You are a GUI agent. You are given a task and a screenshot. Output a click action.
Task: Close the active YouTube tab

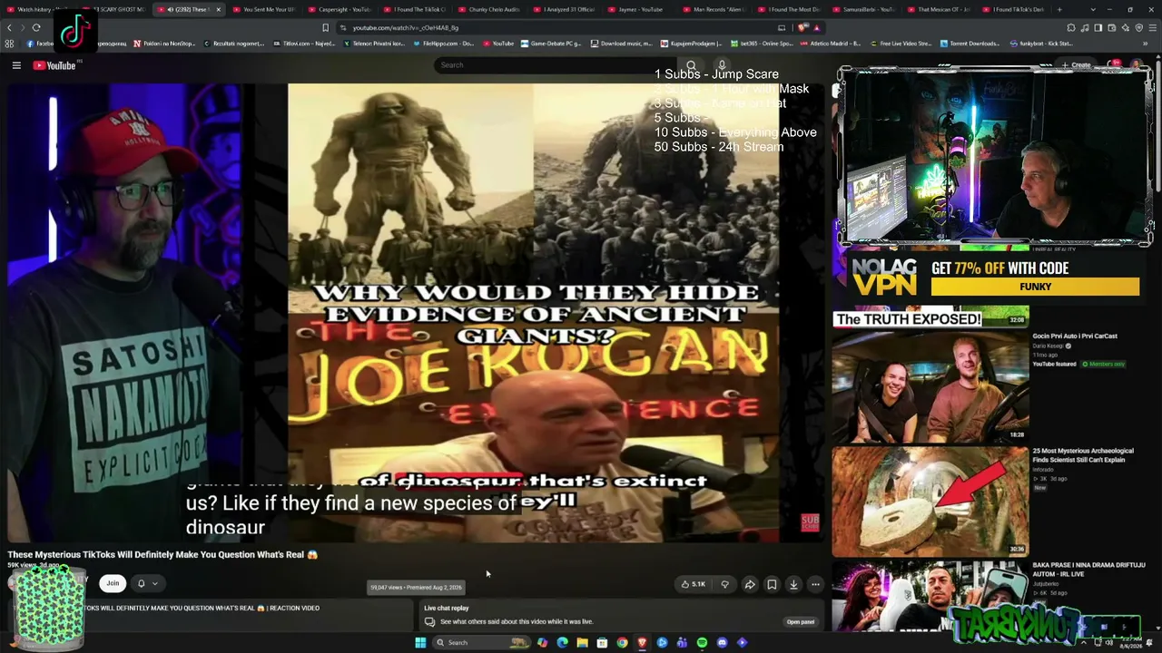tap(218, 9)
